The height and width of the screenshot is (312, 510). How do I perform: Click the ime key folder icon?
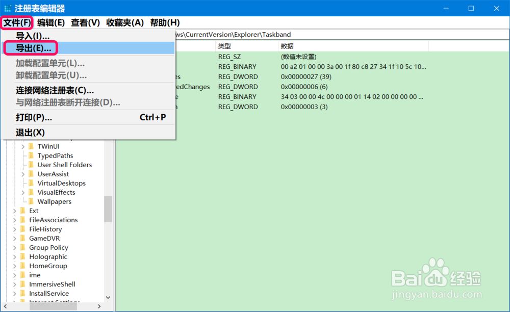(x=22, y=275)
